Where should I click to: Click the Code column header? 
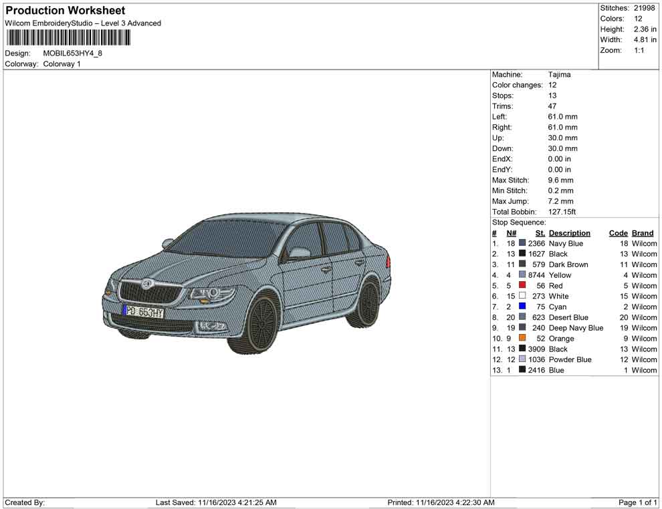coord(618,232)
